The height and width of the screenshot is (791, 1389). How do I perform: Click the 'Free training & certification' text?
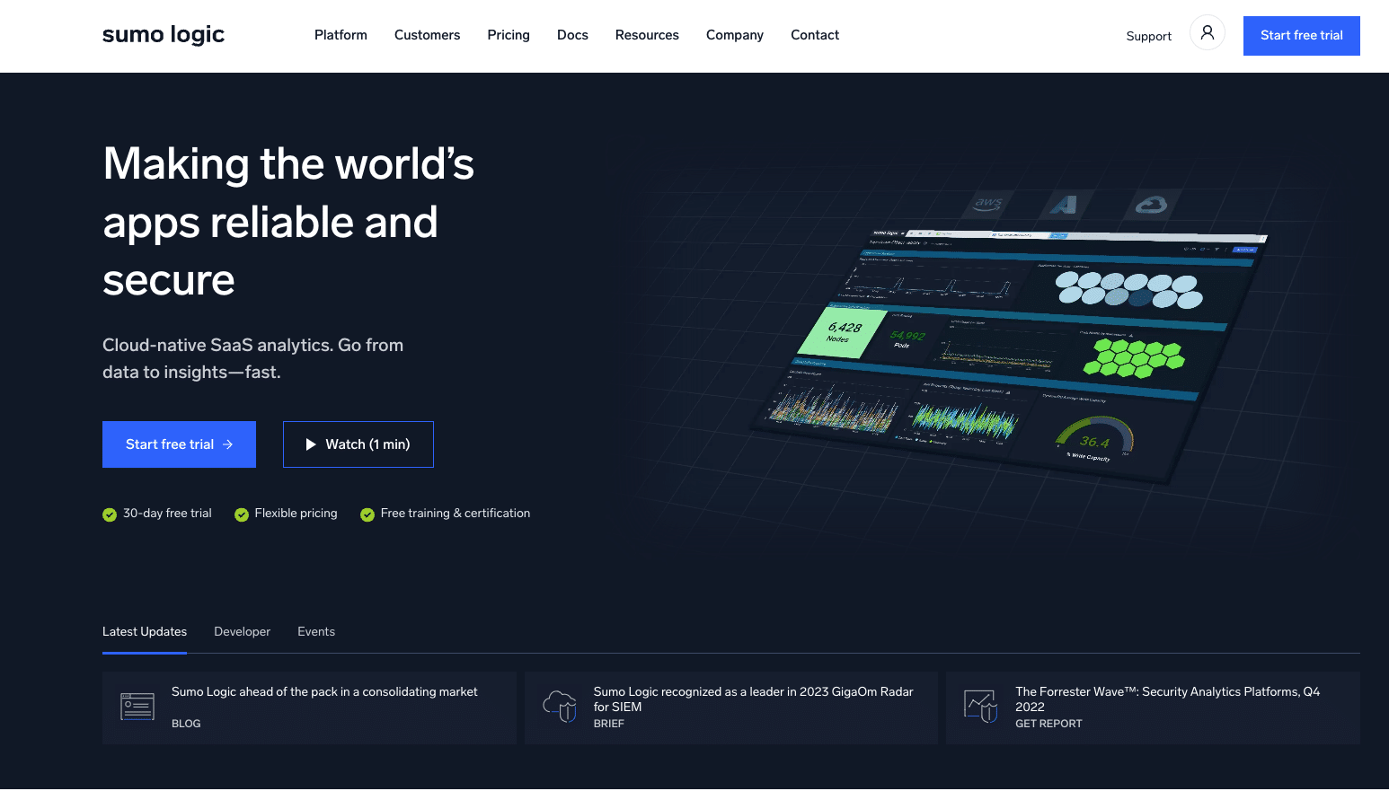click(x=456, y=514)
